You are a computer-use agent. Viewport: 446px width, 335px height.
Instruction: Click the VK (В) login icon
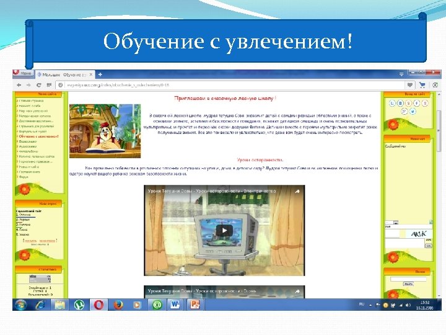400,103
